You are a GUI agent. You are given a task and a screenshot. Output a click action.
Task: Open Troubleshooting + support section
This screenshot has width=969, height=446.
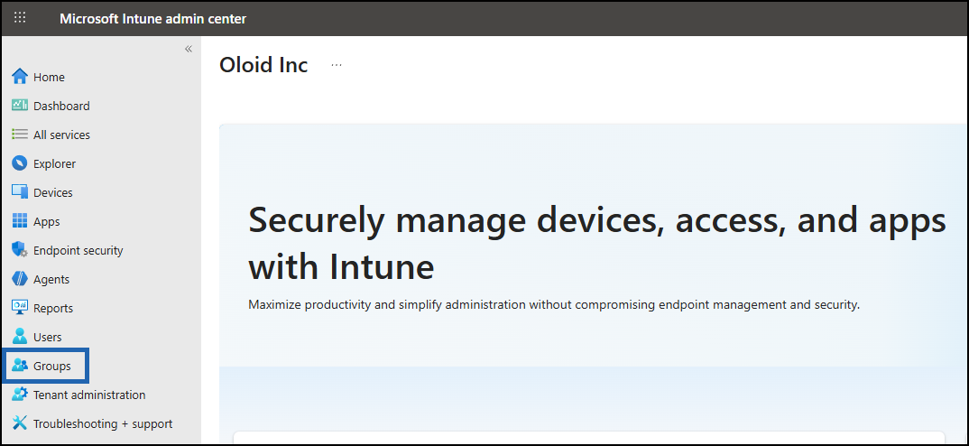(93, 423)
